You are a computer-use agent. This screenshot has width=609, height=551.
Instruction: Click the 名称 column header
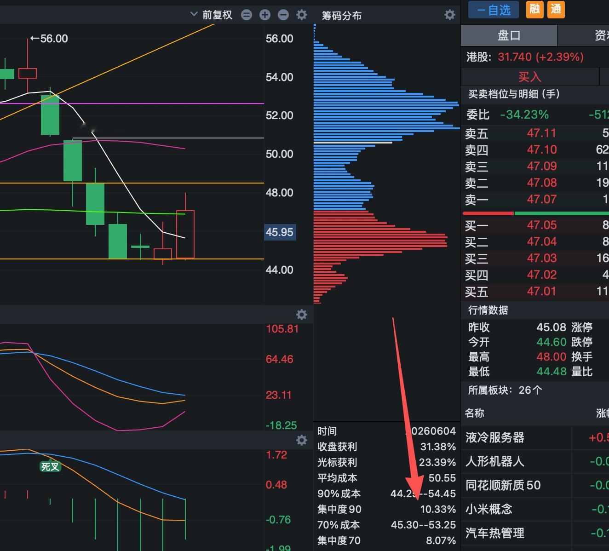pyautogui.click(x=474, y=413)
